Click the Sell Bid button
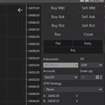 point(88,25)
